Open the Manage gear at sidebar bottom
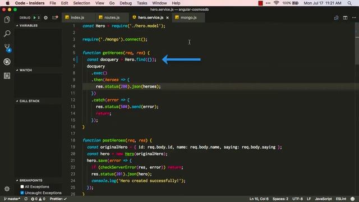359x202 pixels. (x=7, y=189)
